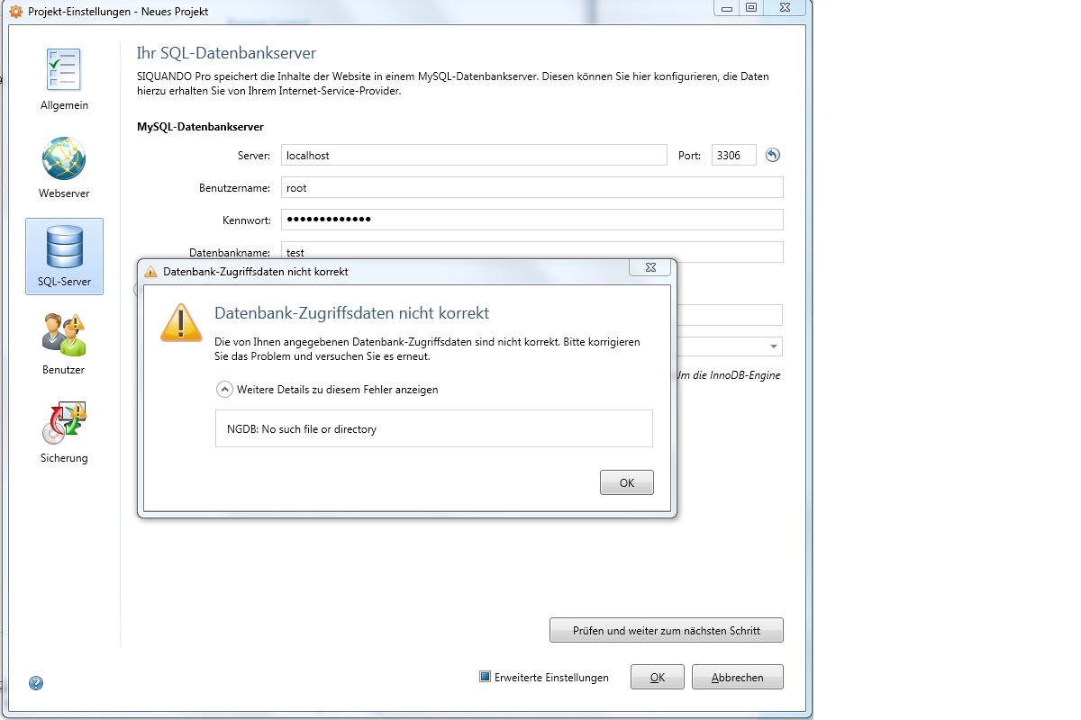Open the Allgemein settings section icon

pos(64,71)
